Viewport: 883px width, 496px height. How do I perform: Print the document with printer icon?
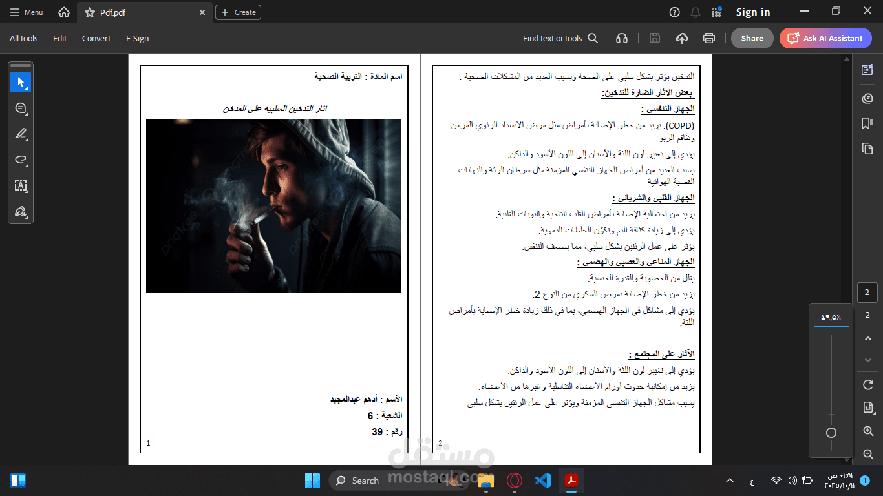tap(709, 38)
